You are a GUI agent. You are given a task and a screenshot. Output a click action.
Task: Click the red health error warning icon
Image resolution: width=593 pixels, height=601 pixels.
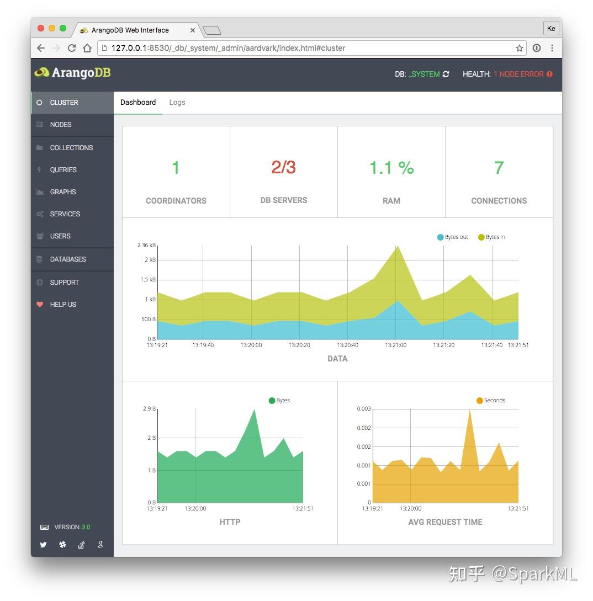click(549, 75)
